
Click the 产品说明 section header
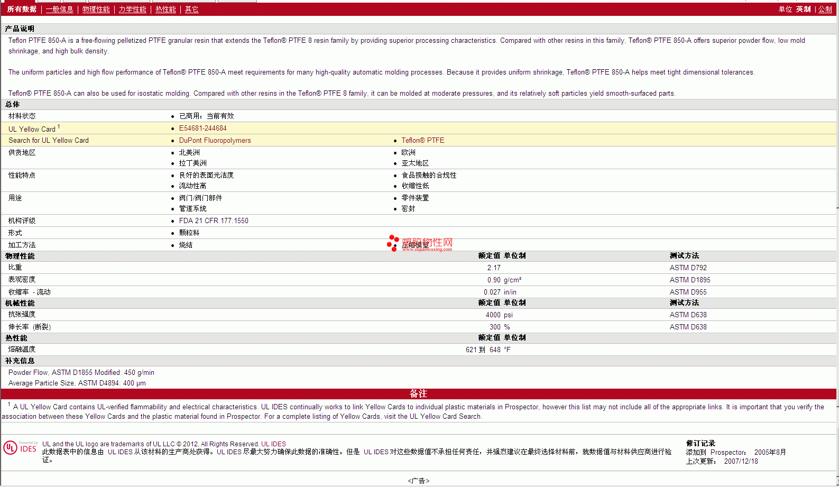20,29
